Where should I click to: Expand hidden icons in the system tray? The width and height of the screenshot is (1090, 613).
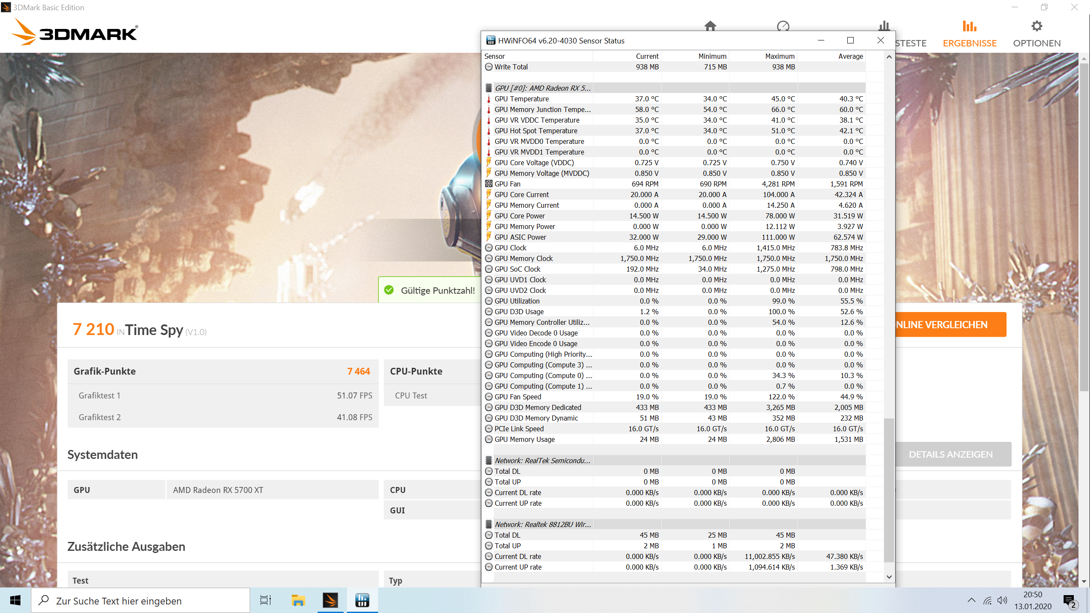[x=972, y=600]
